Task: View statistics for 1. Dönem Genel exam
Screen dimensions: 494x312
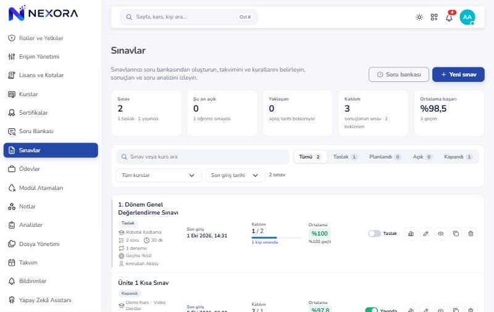Action: pyautogui.click(x=411, y=233)
